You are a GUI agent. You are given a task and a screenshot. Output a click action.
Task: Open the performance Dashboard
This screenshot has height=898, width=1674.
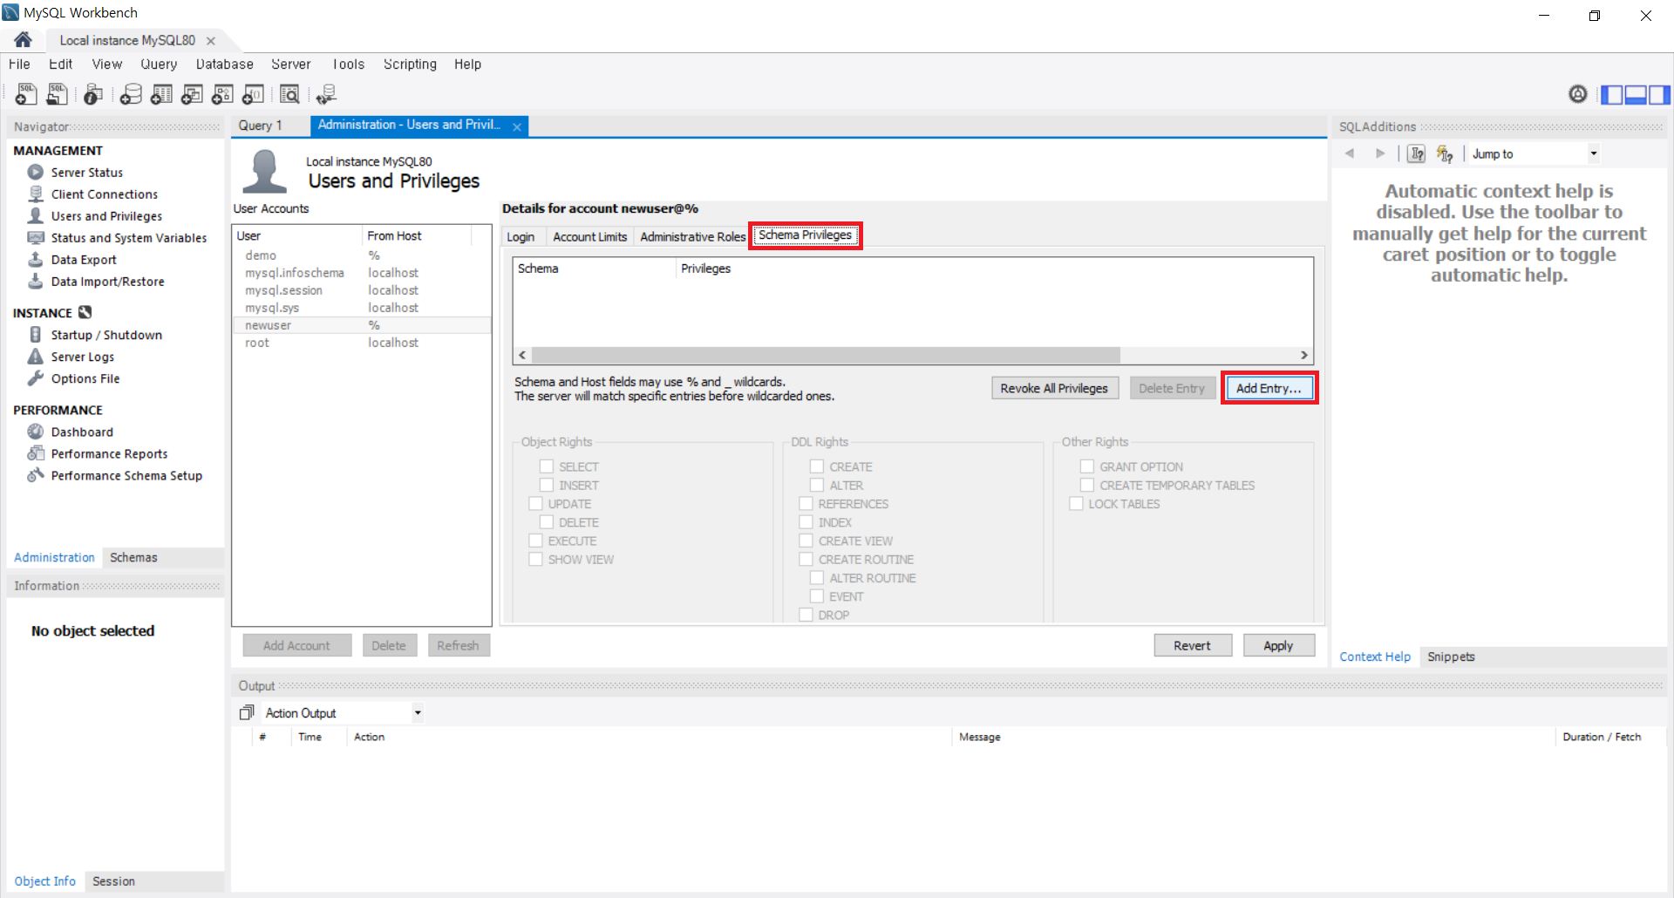pyautogui.click(x=82, y=432)
